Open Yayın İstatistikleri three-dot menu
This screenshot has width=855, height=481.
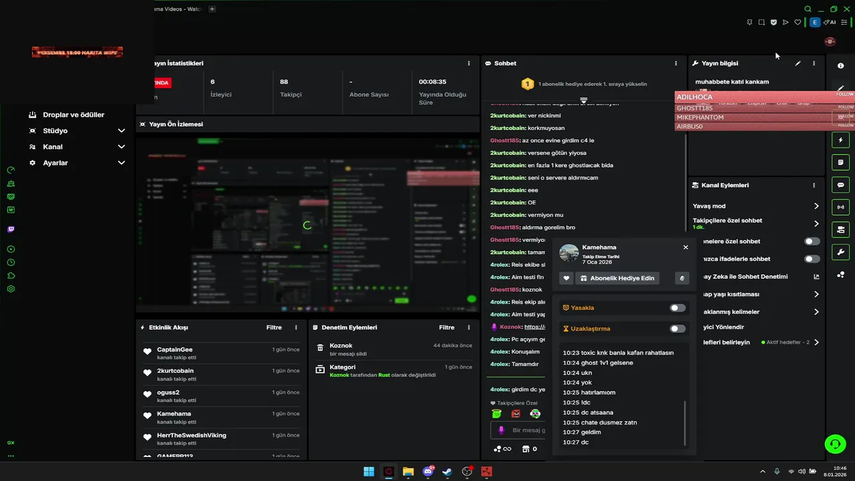tap(469, 63)
